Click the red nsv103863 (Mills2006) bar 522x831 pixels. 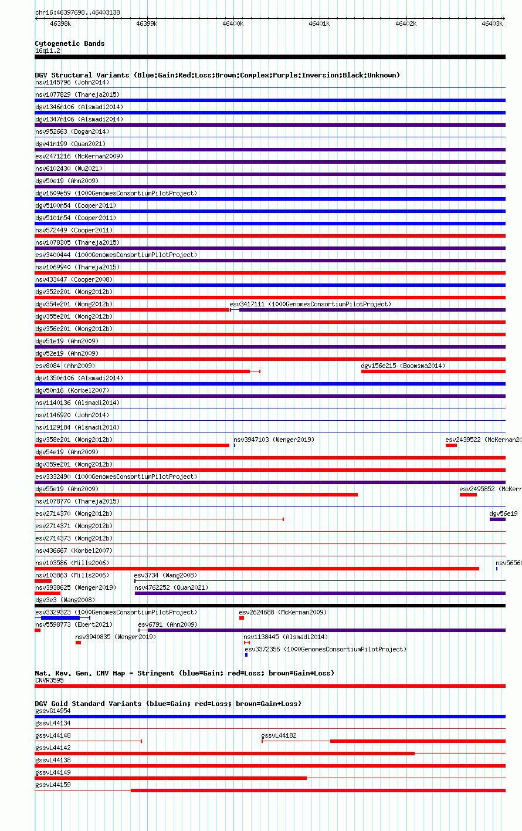[43, 581]
